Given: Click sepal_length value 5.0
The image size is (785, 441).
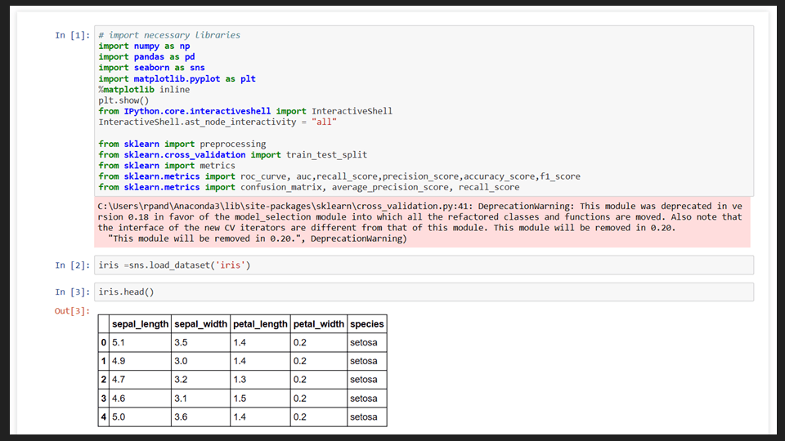Looking at the screenshot, I should [x=140, y=417].
